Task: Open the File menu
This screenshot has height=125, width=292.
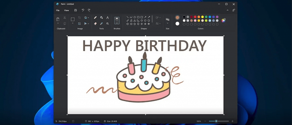Action: [58, 11]
